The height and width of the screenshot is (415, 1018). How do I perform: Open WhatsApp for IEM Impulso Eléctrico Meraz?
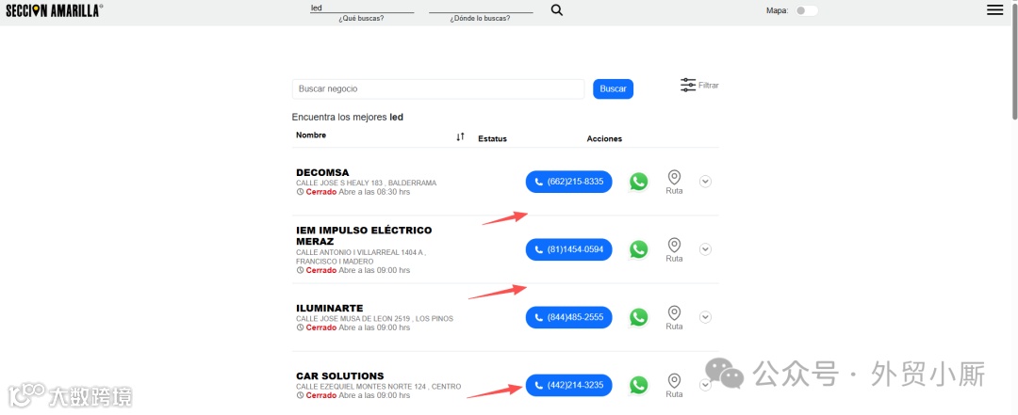tap(639, 249)
